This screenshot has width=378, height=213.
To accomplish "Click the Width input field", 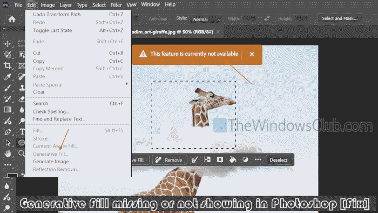I will 249,18.
